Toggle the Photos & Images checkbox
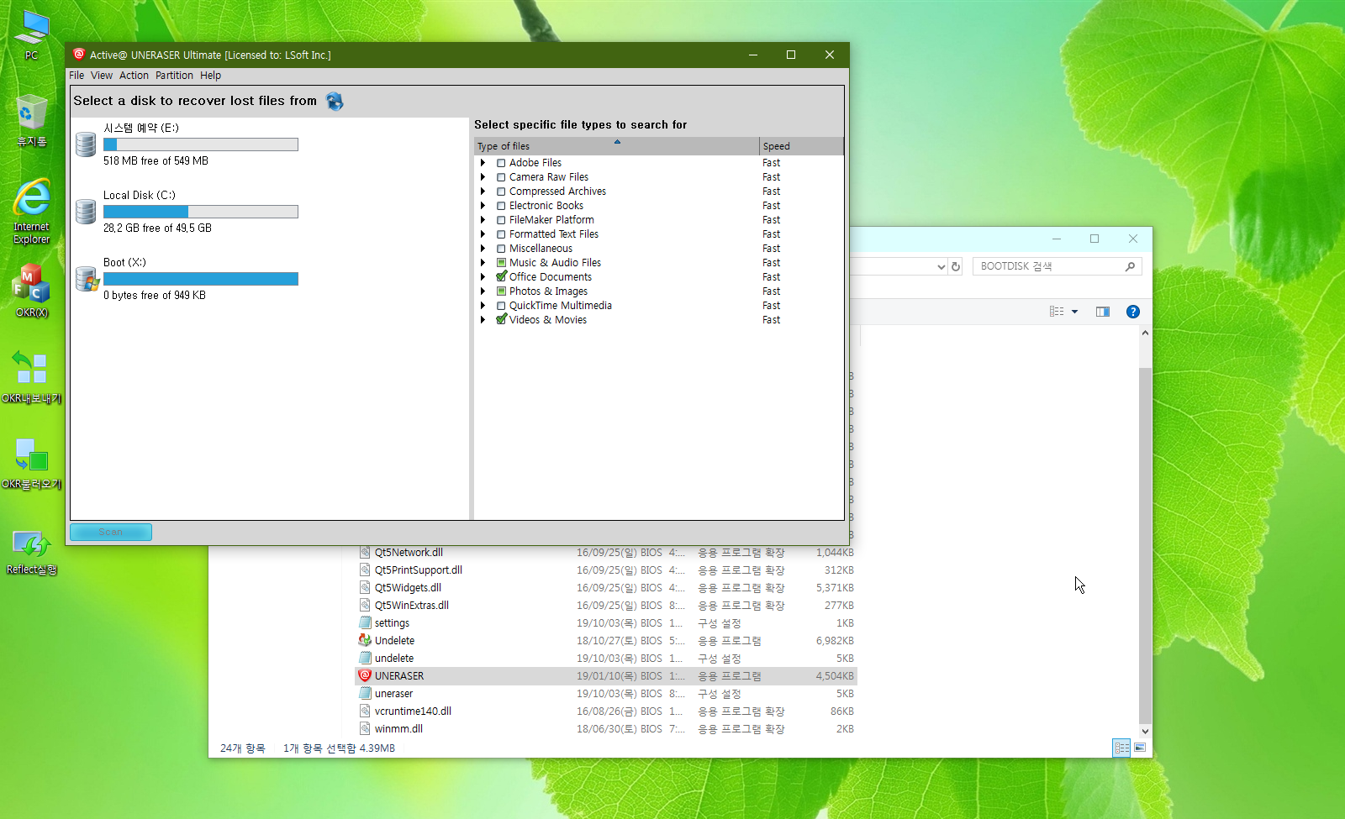 501,291
